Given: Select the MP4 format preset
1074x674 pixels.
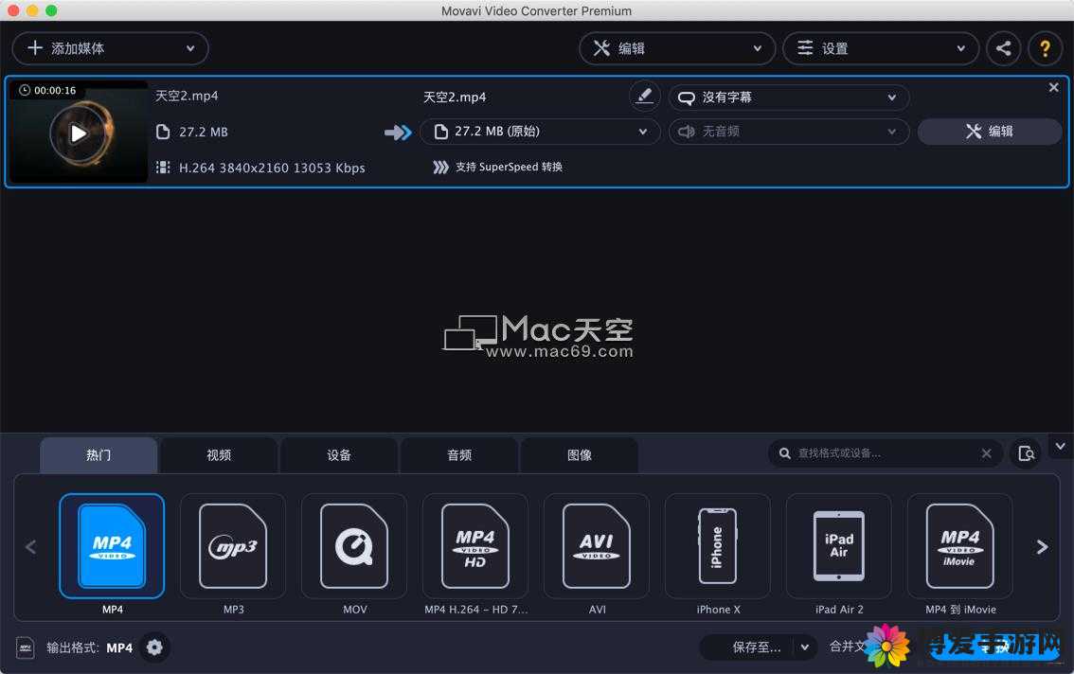Looking at the screenshot, I should (113, 546).
